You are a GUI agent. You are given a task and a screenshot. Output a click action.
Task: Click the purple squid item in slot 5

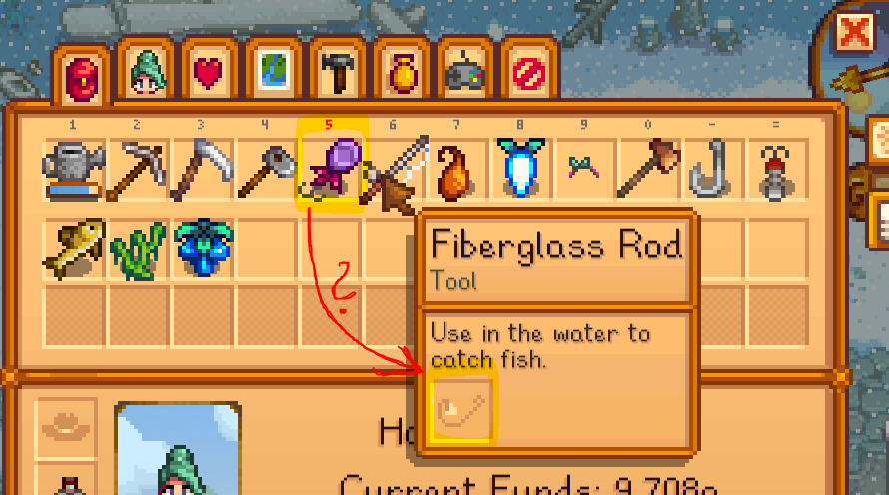330,170
